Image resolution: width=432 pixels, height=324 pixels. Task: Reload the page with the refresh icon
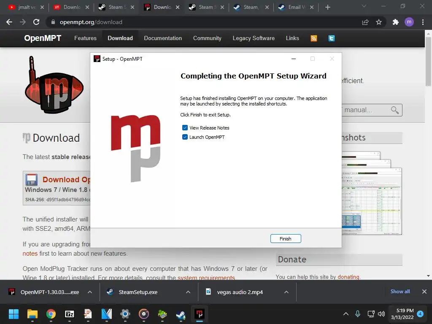[x=36, y=22]
